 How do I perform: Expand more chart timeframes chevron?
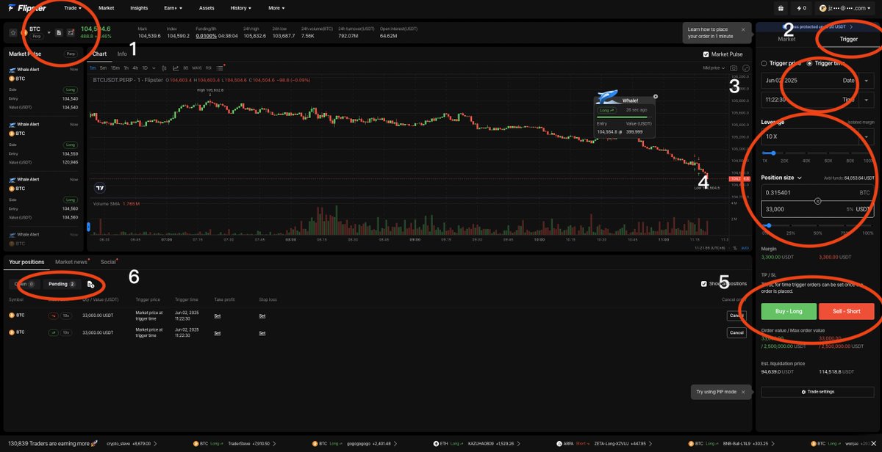pyautogui.click(x=154, y=68)
